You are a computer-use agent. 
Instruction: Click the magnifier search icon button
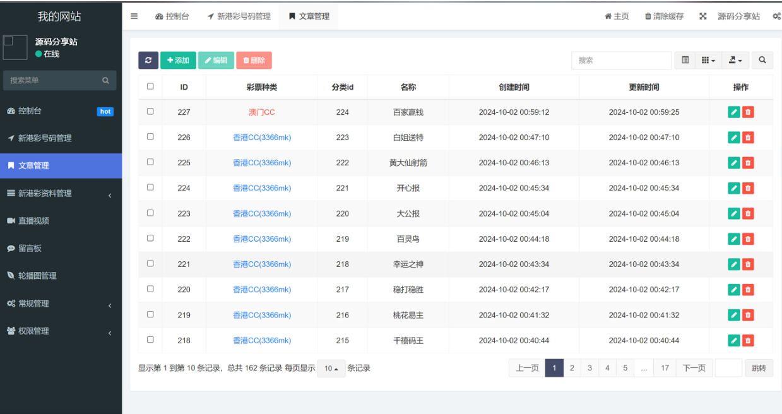(762, 61)
